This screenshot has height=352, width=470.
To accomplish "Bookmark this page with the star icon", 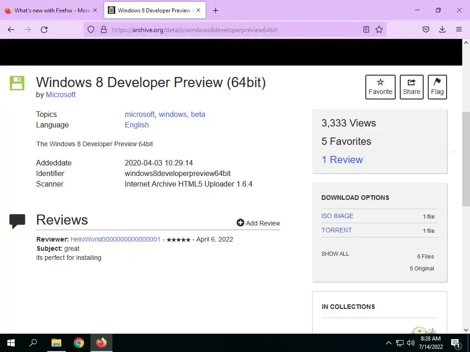I will [379, 29].
